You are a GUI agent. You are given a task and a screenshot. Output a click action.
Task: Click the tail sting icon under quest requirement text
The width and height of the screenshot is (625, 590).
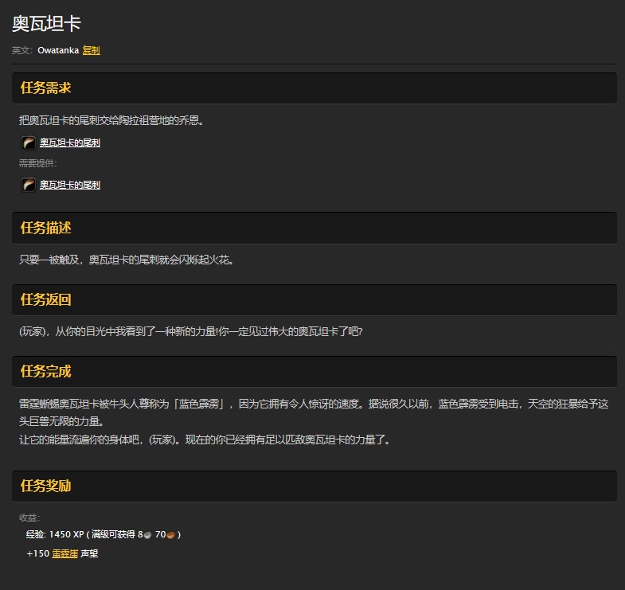(29, 143)
